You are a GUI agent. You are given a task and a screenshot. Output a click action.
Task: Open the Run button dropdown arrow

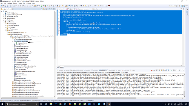(x=44, y=6)
